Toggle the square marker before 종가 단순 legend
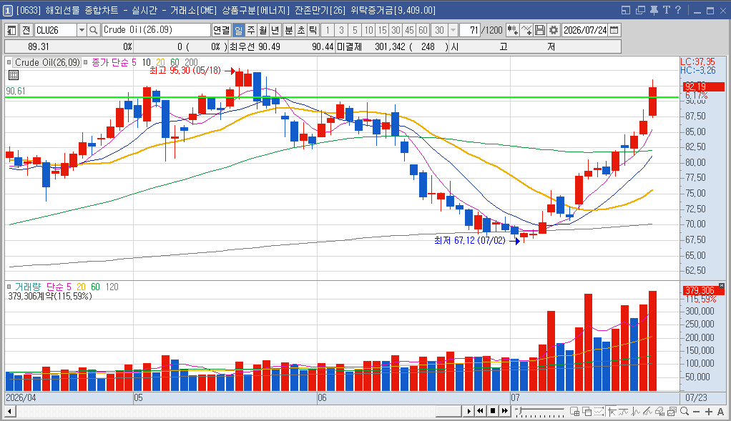Image resolution: width=731 pixels, height=421 pixels. 85,62
